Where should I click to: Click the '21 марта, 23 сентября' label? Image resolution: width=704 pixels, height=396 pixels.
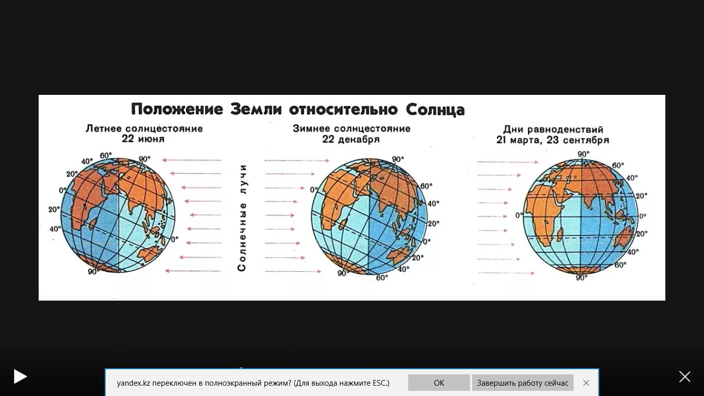tap(552, 140)
